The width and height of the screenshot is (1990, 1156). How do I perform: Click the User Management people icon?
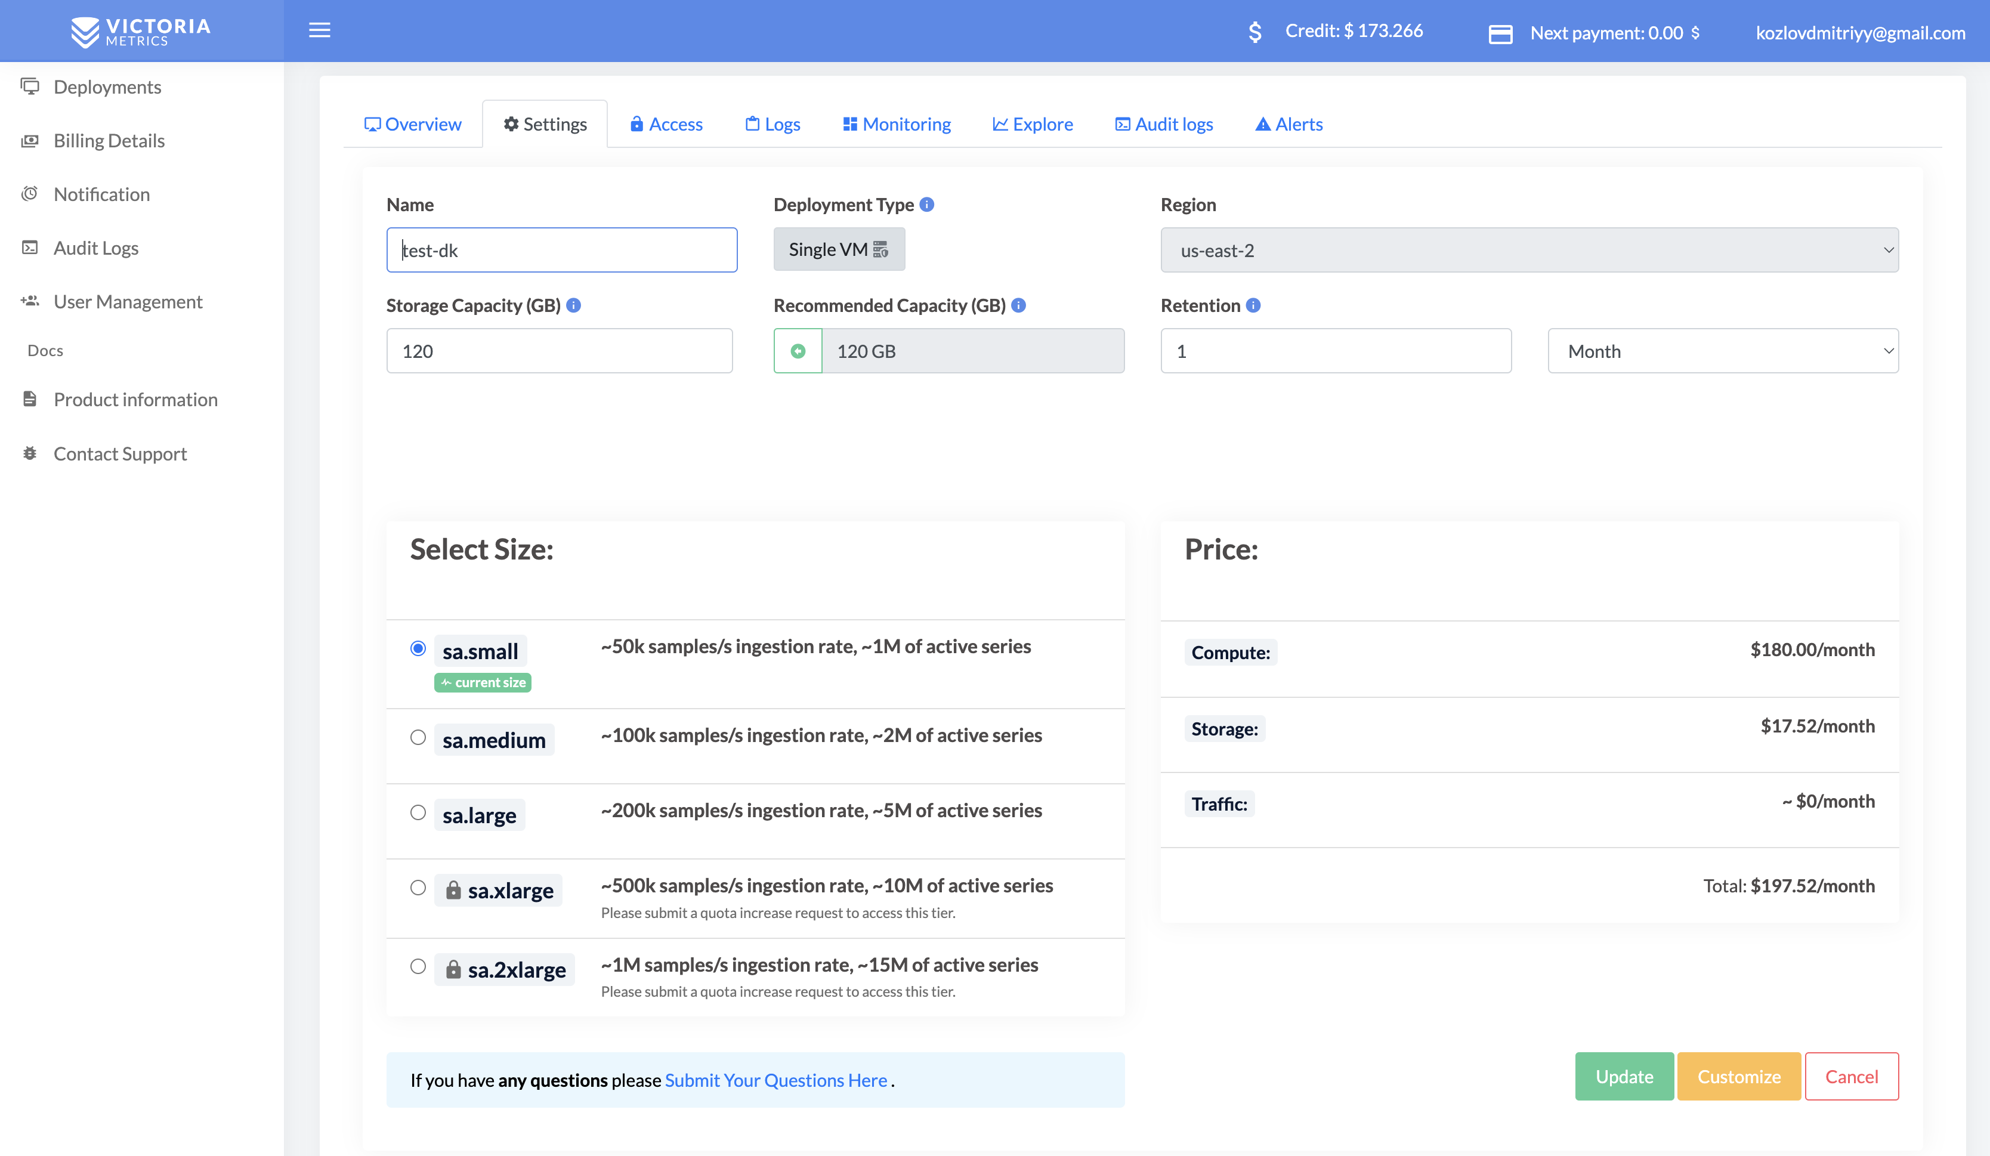(x=30, y=301)
